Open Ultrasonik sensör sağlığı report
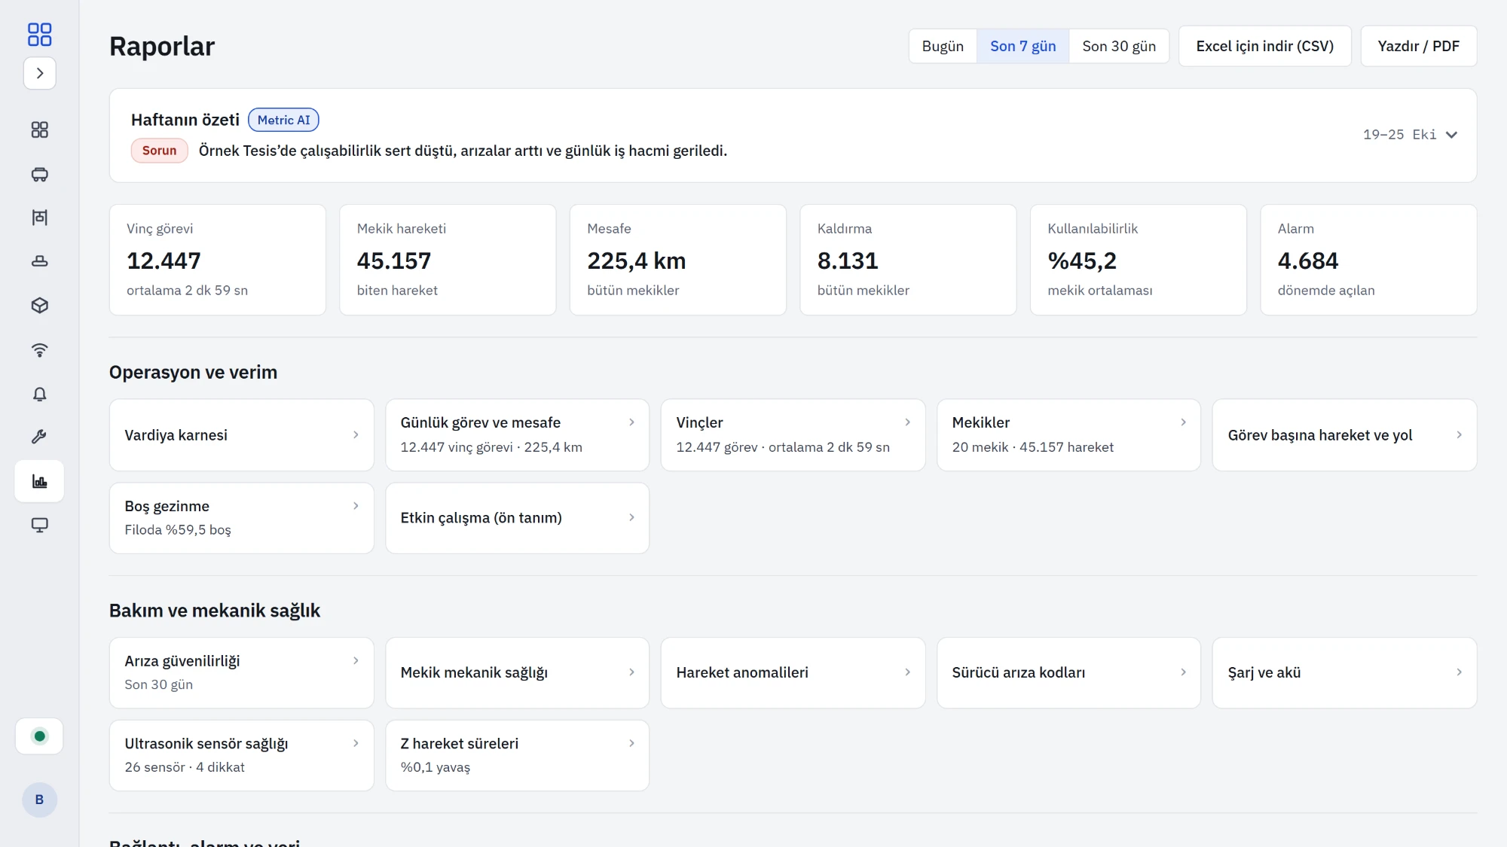Image resolution: width=1507 pixels, height=847 pixels. tap(241, 755)
